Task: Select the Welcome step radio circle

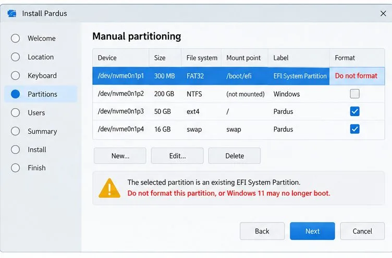Action: click(15, 38)
